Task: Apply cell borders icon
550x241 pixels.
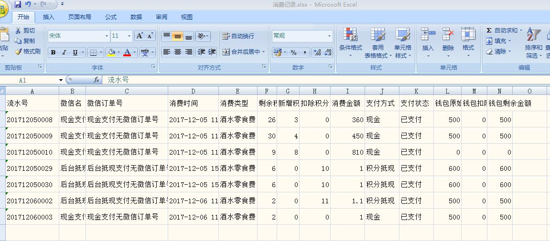Action: (x=93, y=52)
